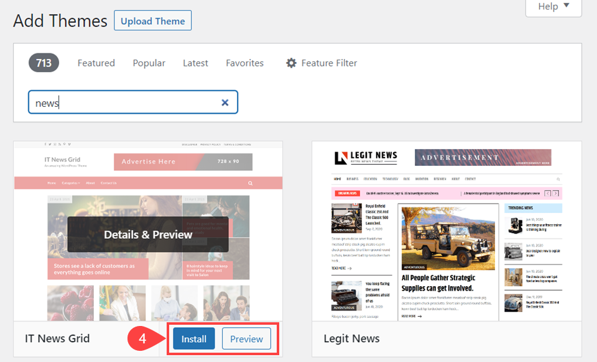
Task: Click the 713 theme count badge
Action: click(x=44, y=63)
